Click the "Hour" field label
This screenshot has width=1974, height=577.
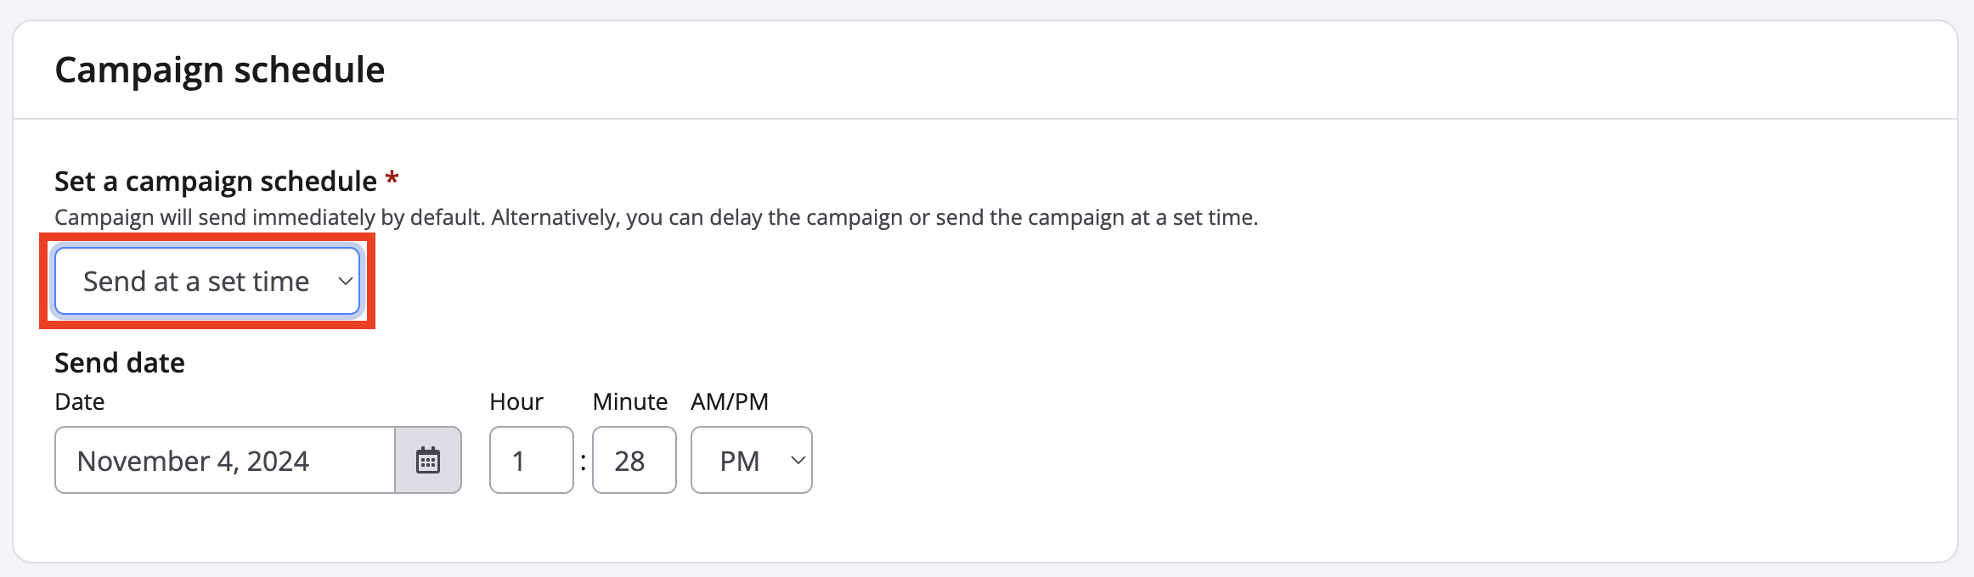[516, 402]
